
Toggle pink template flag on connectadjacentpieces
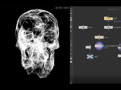click(x=102, y=46)
